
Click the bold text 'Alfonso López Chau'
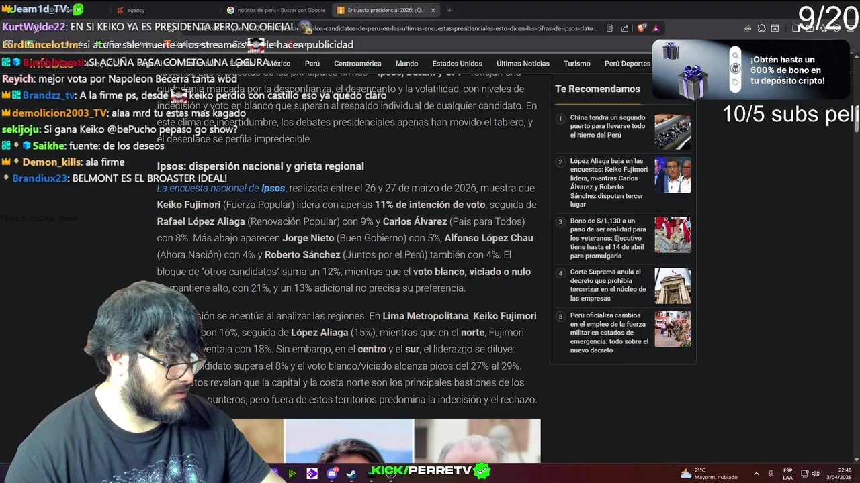[488, 238]
